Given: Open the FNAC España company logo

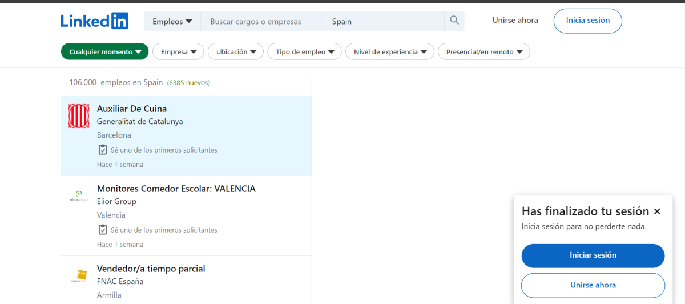Looking at the screenshot, I should 79,276.
